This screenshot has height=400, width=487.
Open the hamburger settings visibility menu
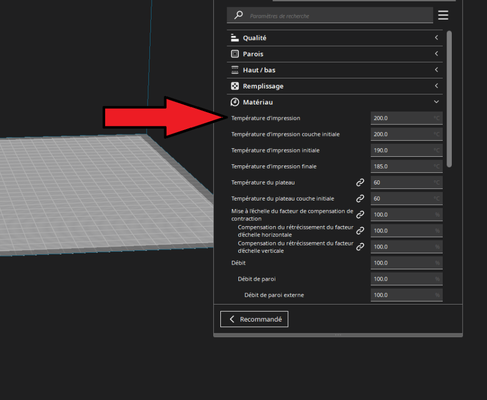click(443, 15)
